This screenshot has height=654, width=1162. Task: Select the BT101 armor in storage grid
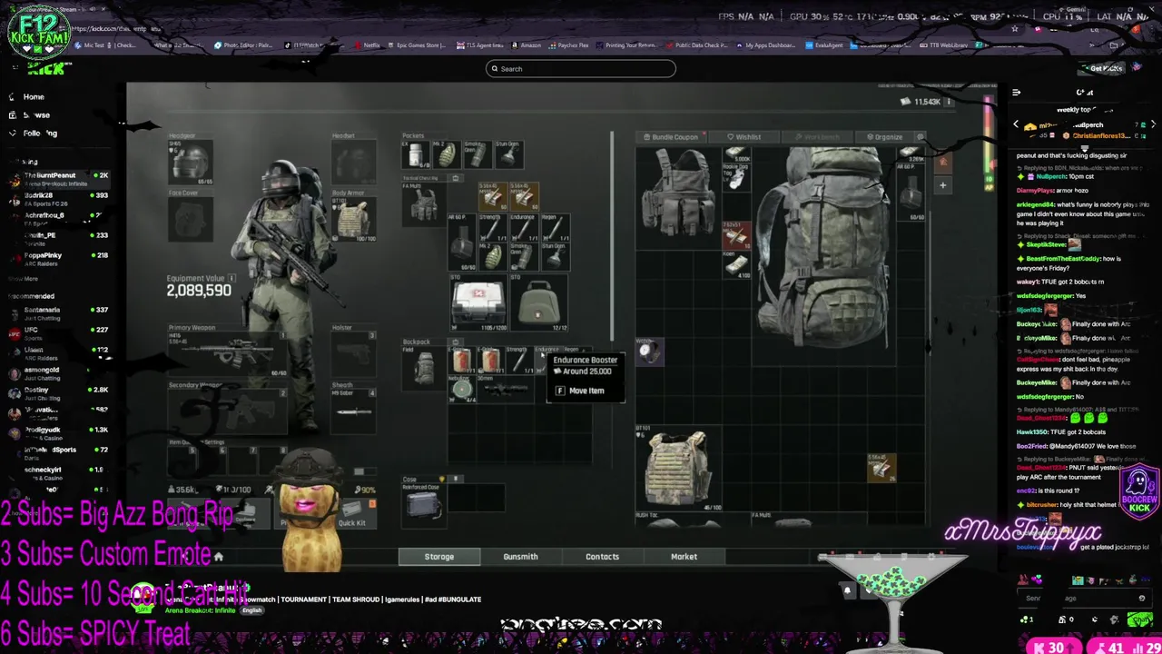tap(678, 470)
